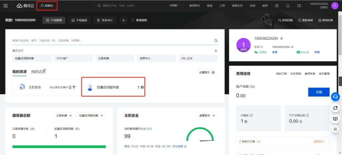342x155 pixels.
Task: Select the 产品管理 tab
Action: pos(54,20)
